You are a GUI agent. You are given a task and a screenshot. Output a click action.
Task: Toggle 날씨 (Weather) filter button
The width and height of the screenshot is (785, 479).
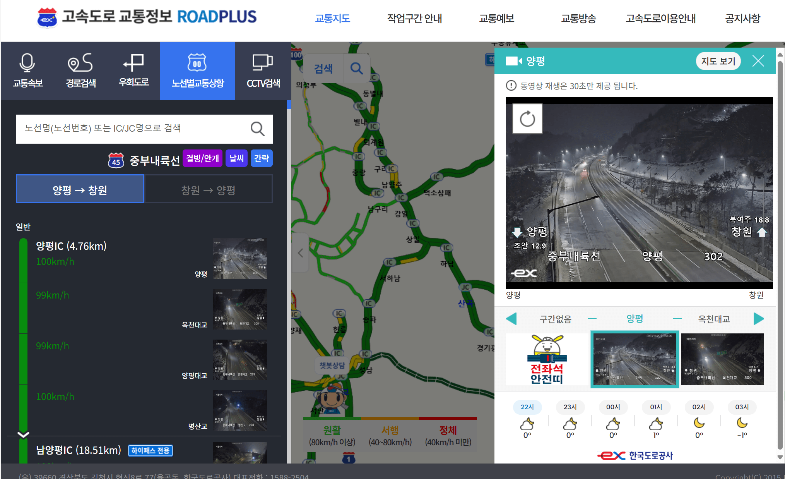click(237, 159)
